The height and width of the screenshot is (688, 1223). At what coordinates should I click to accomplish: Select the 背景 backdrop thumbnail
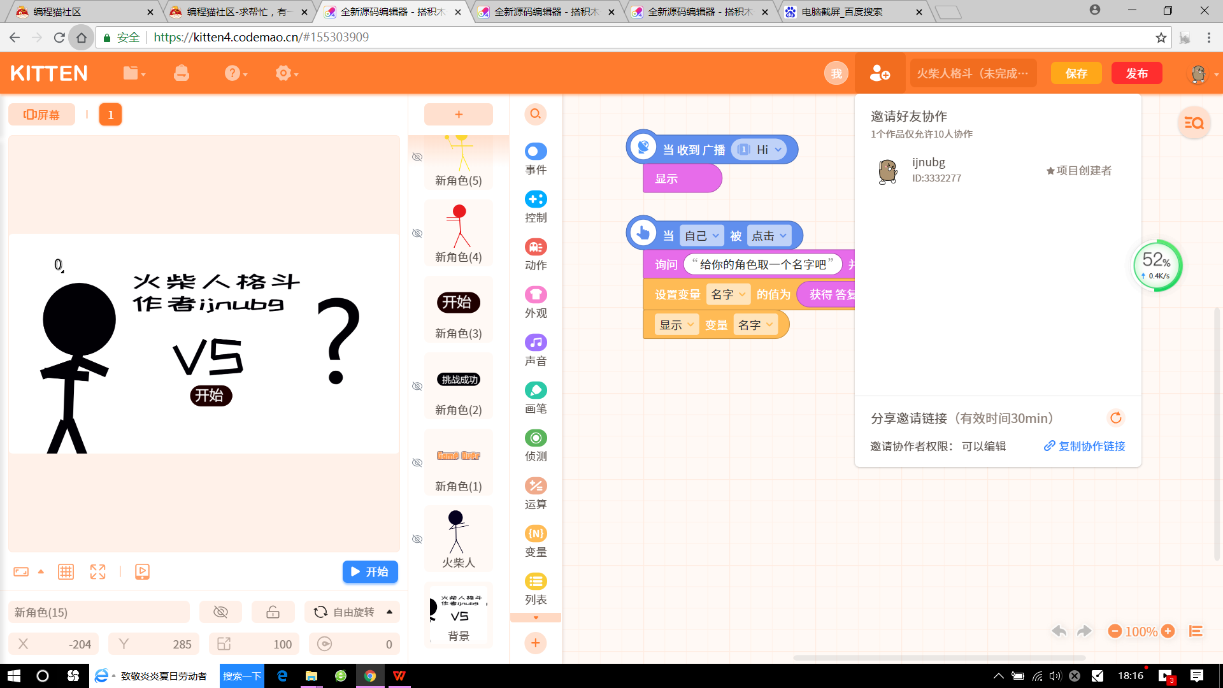click(459, 615)
